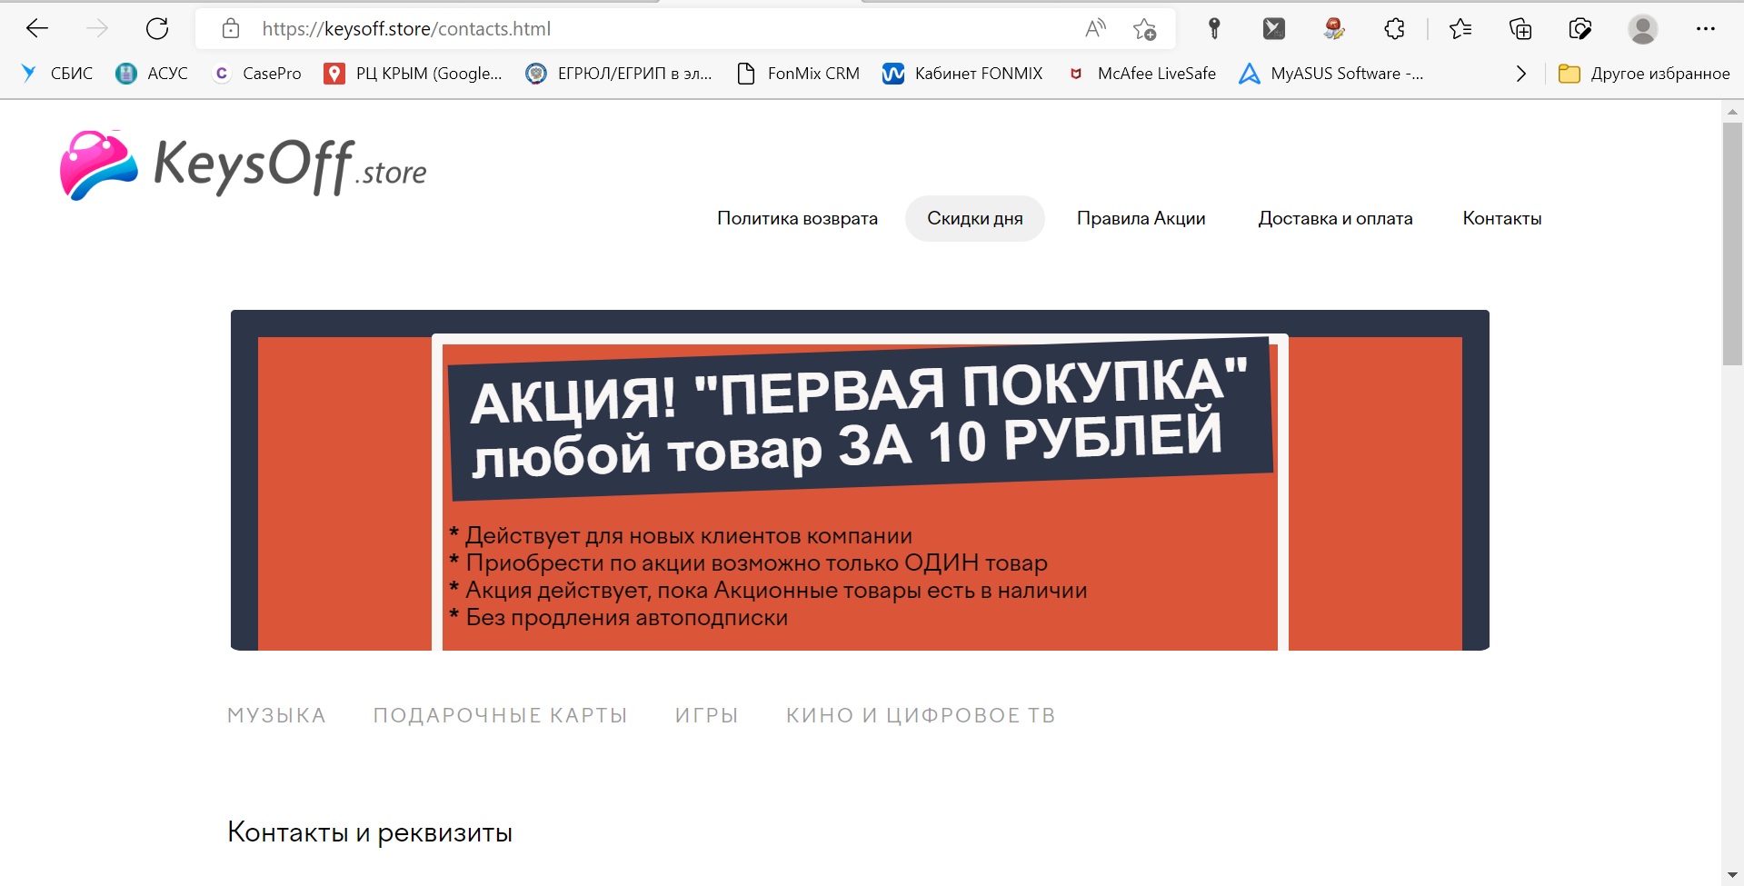Click the Первая покупка promo banner
Viewport: 1744px width, 886px height.
point(860,480)
